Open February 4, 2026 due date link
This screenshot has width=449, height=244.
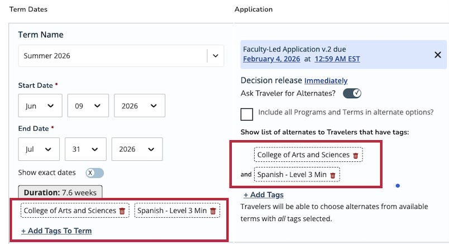point(271,59)
